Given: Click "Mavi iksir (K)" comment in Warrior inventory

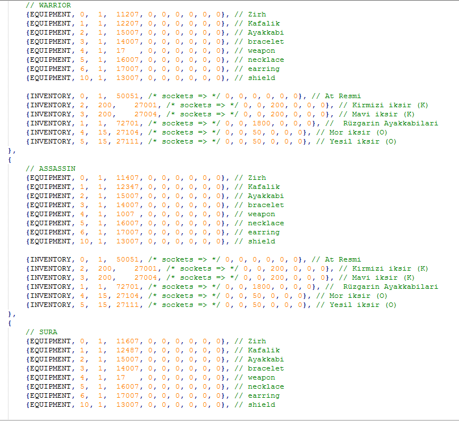Looking at the screenshot, I should pos(383,114).
